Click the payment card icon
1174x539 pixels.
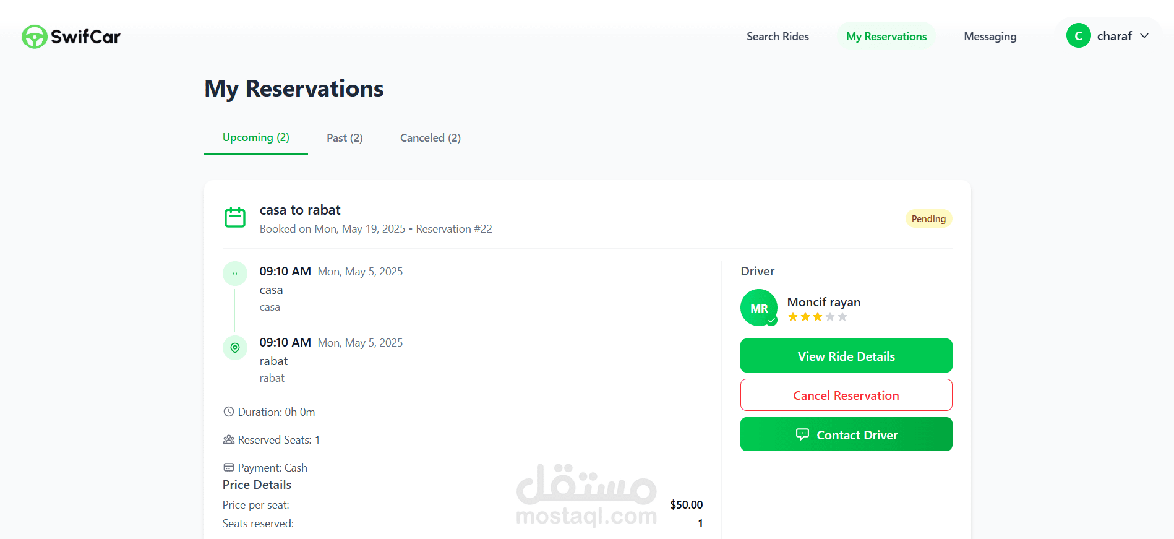click(229, 467)
